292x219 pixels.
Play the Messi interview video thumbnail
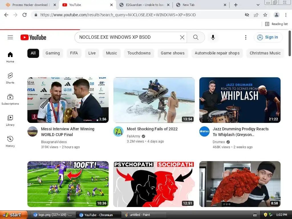[x=68, y=100]
